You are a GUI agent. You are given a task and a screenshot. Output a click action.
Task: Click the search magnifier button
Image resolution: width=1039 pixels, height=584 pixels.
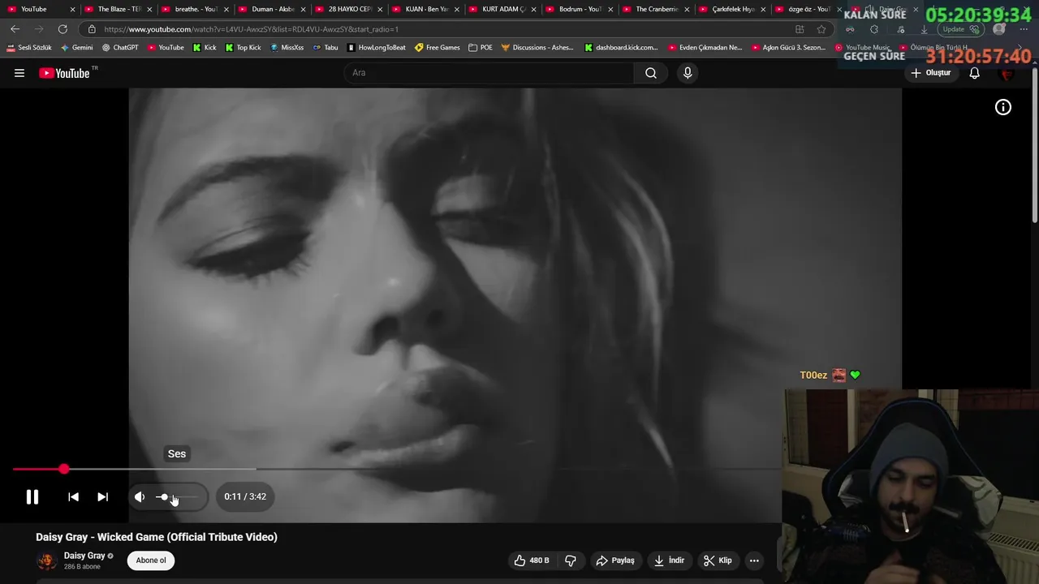tap(651, 73)
